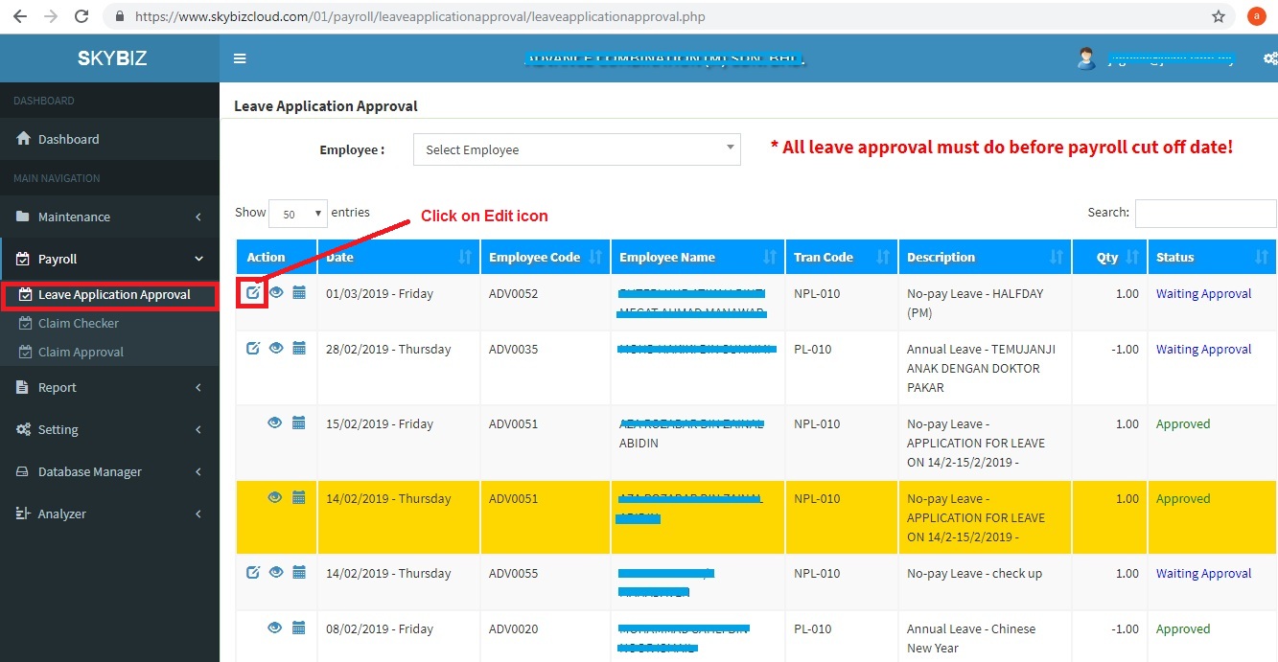View 15/02/2019 Approved leave via eye icon

click(275, 422)
